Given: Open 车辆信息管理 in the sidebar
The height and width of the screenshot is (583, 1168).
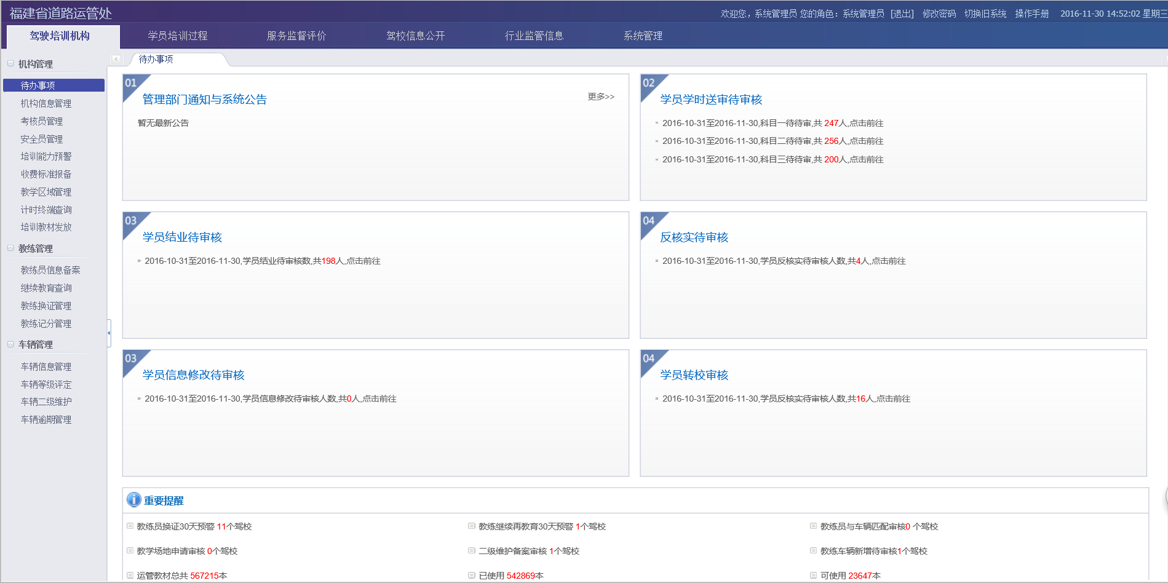Looking at the screenshot, I should 46,367.
